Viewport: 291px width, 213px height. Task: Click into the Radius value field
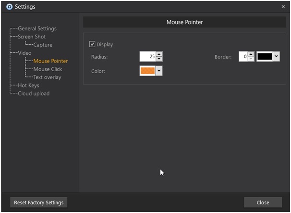point(147,57)
